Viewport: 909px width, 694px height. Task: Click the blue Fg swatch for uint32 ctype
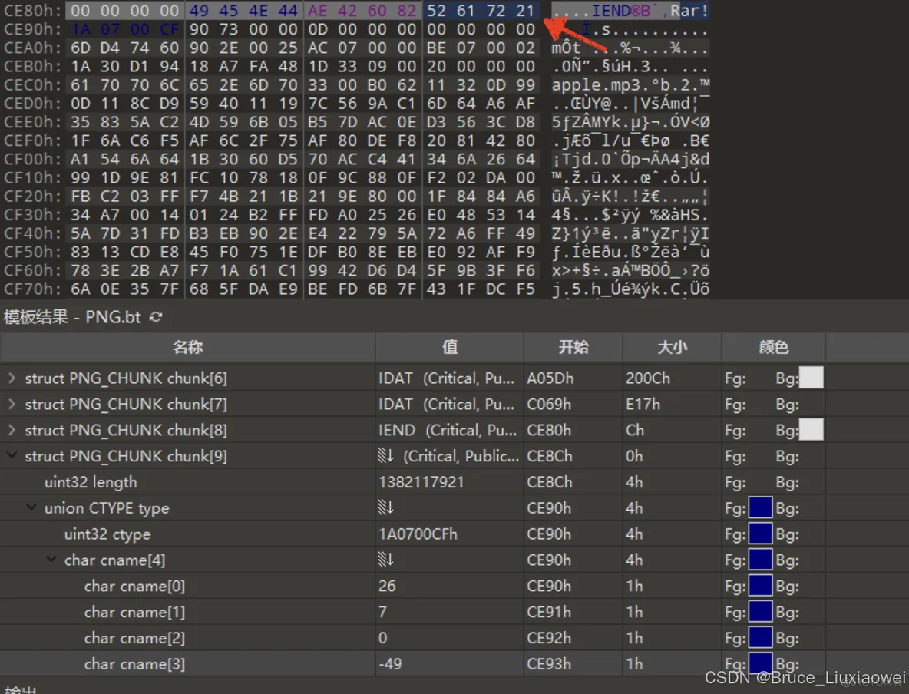pos(760,534)
